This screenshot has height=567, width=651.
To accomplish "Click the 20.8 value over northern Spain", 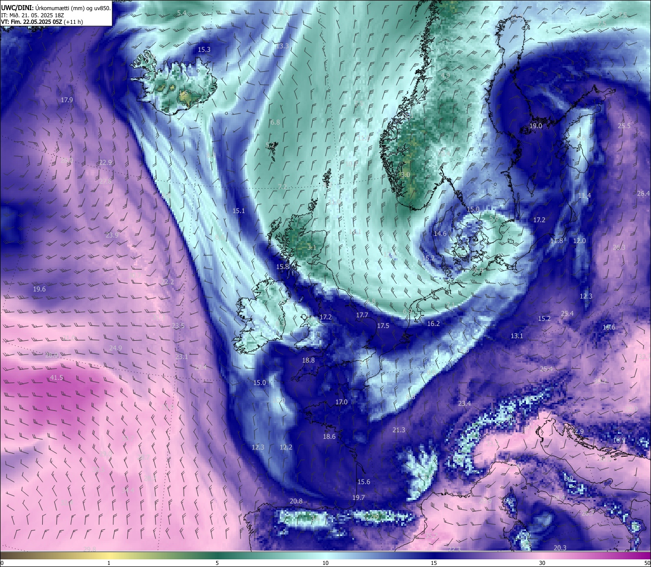I will pyautogui.click(x=296, y=501).
